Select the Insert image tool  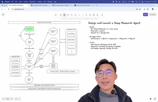pyautogui.click(x=94, y=15)
